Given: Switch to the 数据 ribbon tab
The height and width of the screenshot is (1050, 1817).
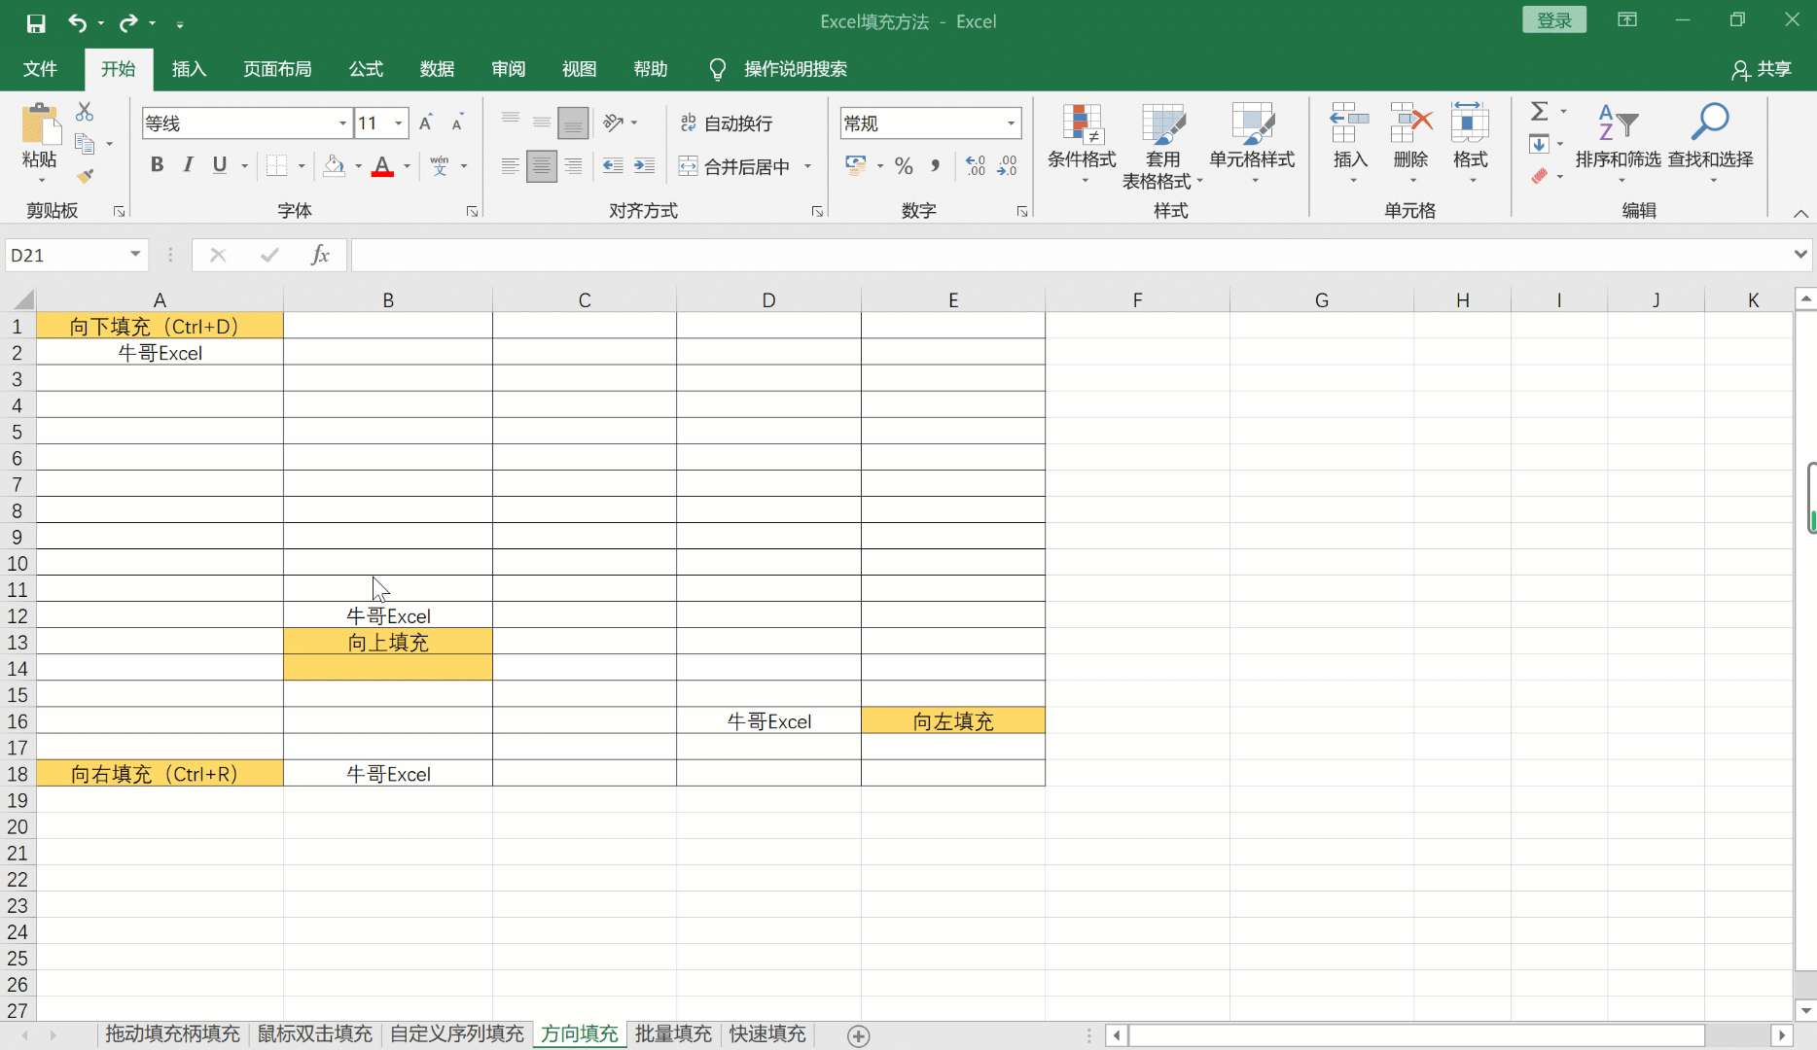Looking at the screenshot, I should pyautogui.click(x=437, y=69).
